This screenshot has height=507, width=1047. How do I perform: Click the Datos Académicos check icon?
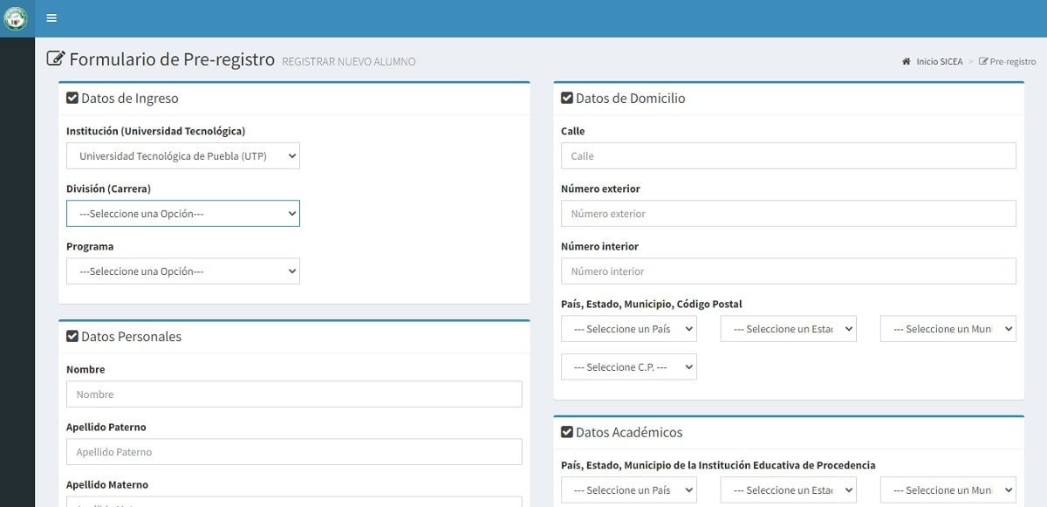(x=567, y=433)
